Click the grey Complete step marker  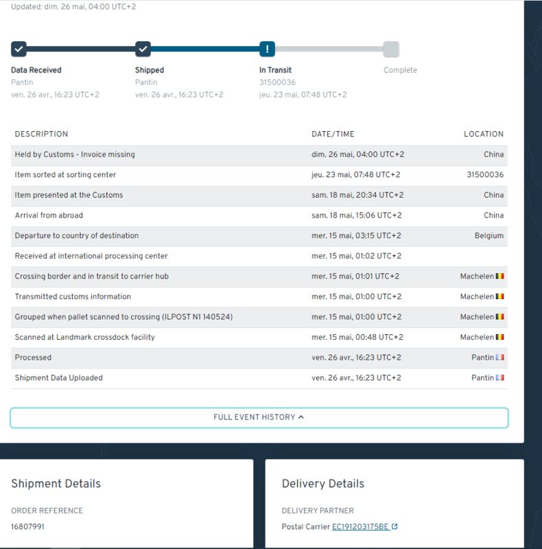click(391, 49)
